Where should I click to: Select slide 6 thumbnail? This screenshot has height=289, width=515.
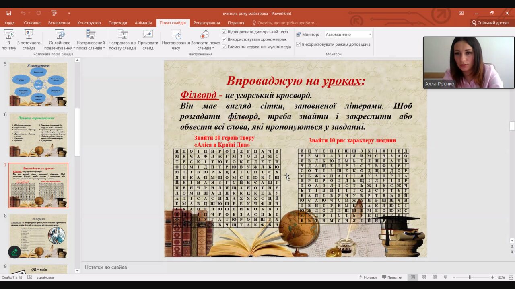39,135
